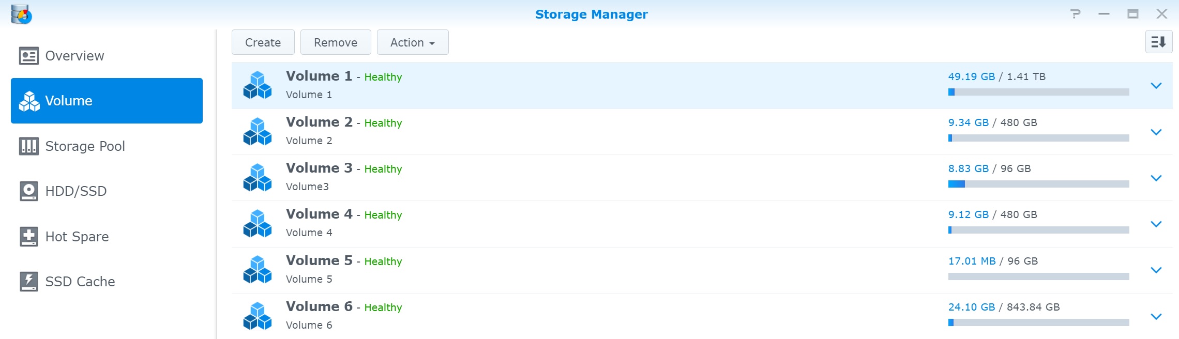Click the Storage Manager app icon

[21, 14]
